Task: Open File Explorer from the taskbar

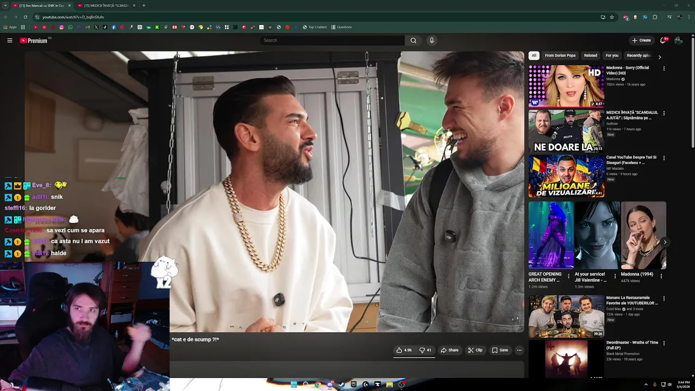Action: point(389,384)
